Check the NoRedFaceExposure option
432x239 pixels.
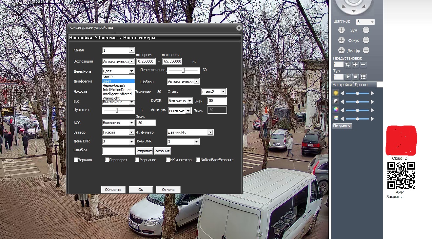coord(198,160)
